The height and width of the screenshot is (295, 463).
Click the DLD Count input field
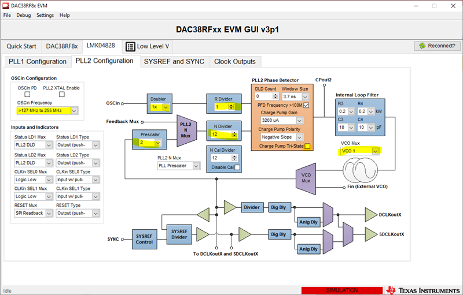pyautogui.click(x=264, y=96)
